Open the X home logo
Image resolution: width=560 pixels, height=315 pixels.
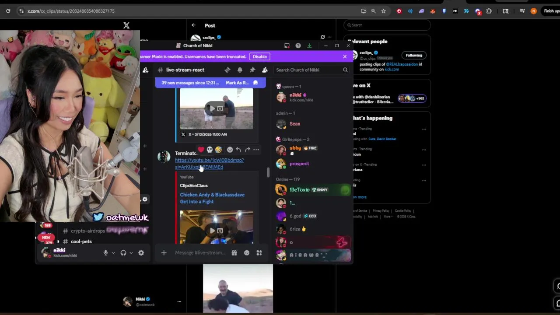[x=126, y=25]
